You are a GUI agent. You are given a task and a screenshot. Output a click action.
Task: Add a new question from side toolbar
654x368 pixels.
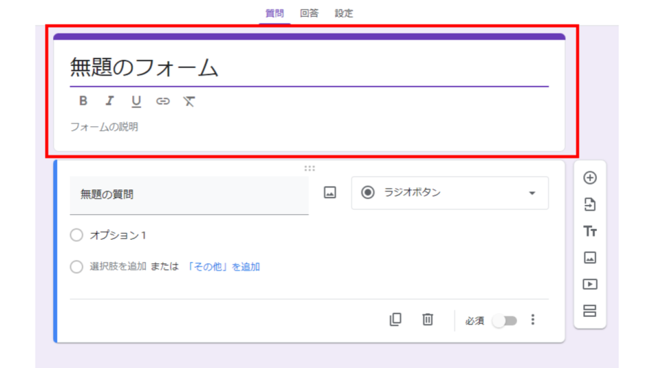[x=590, y=178]
